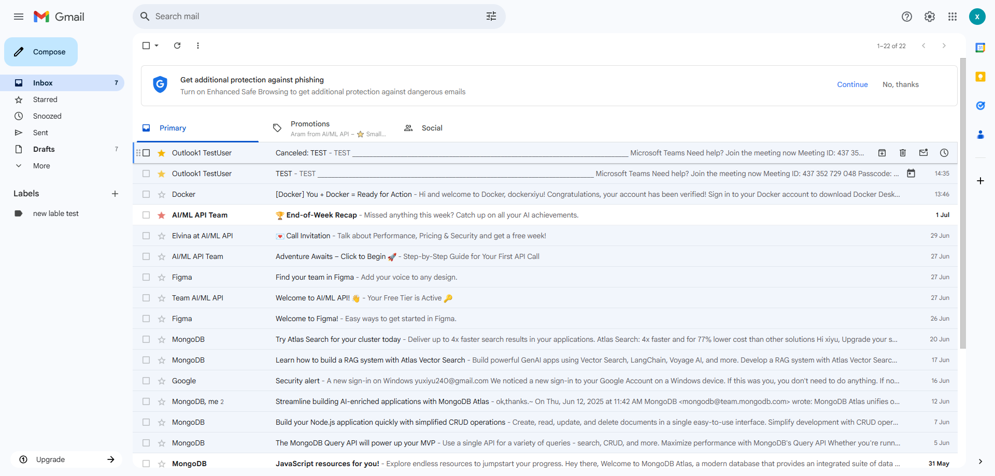This screenshot has width=995, height=476.
Task: Star the Docker email
Action: point(162,194)
